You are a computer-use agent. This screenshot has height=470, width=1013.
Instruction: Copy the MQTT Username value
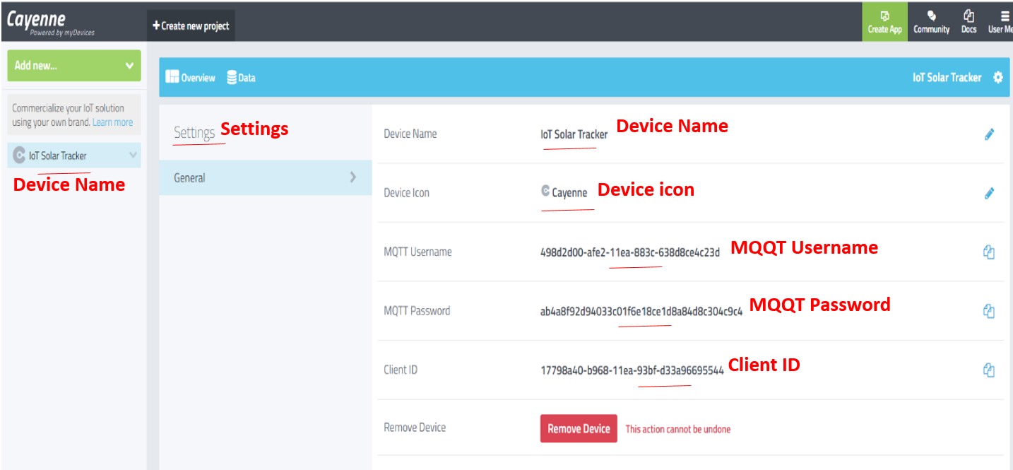[989, 252]
